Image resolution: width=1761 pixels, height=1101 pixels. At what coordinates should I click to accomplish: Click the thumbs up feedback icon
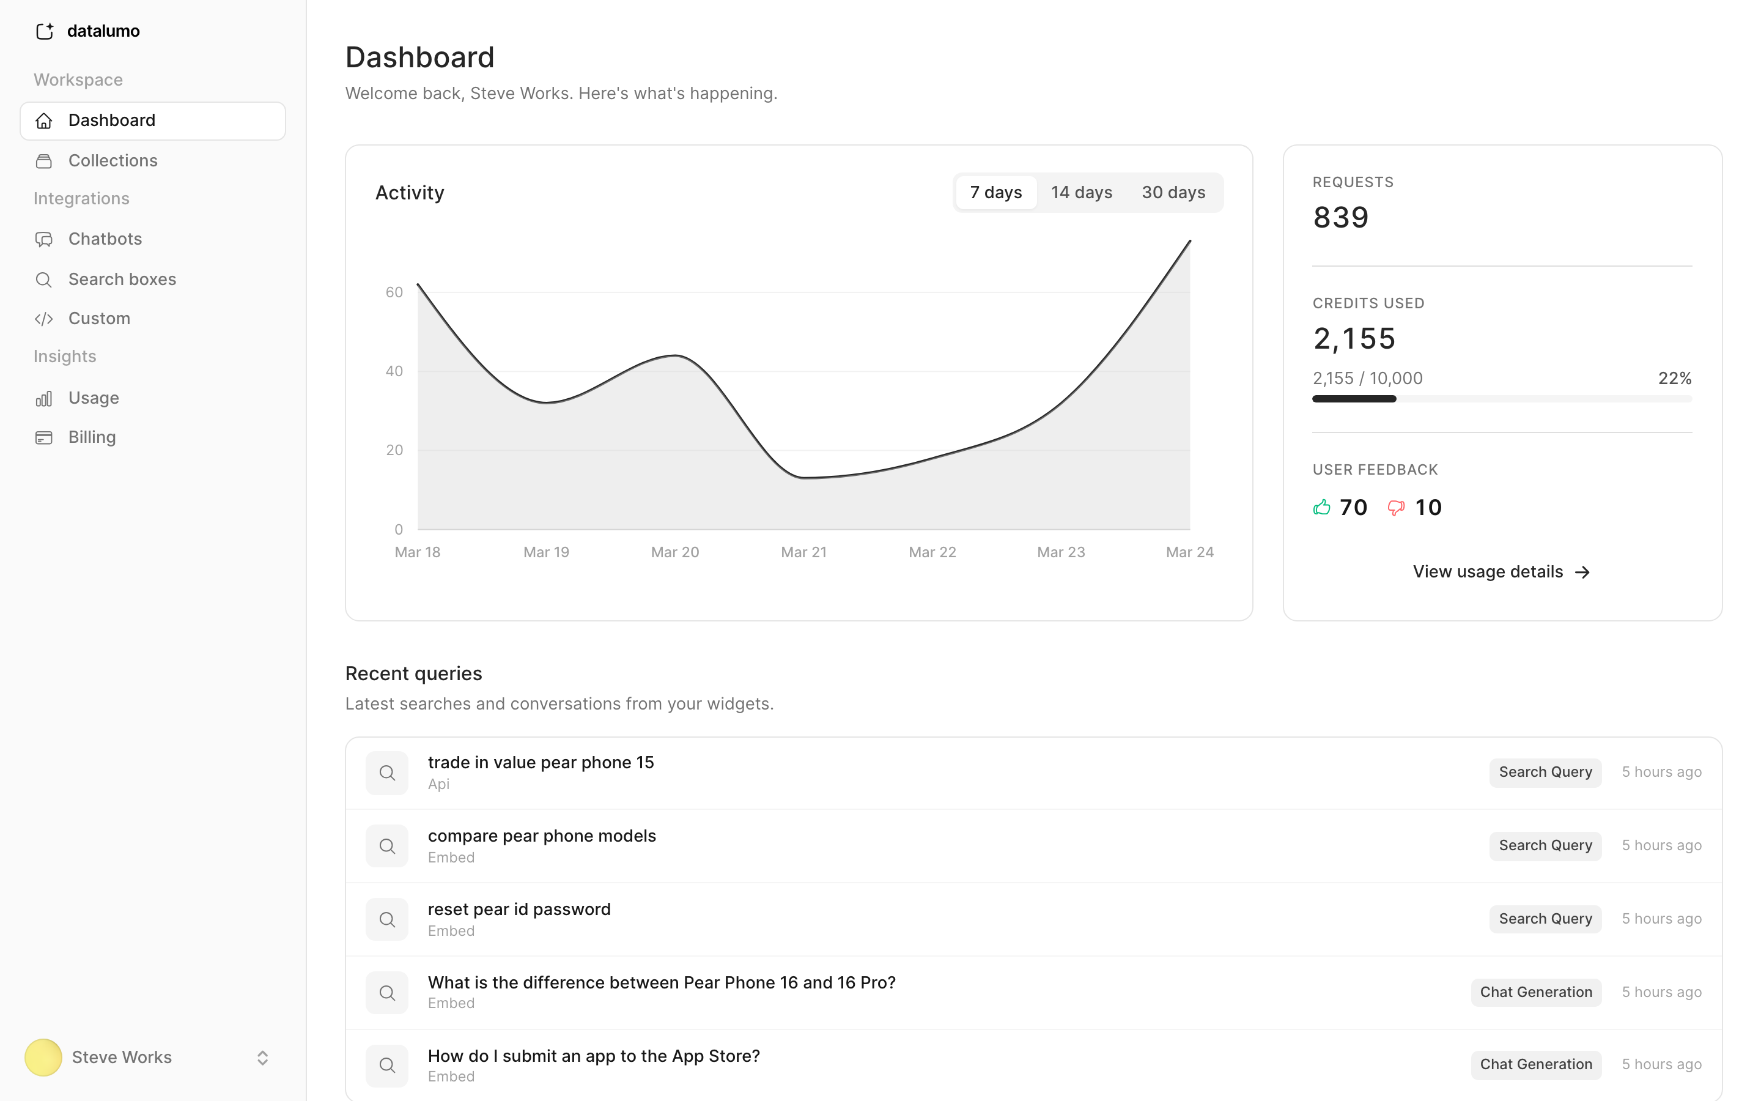(x=1322, y=507)
